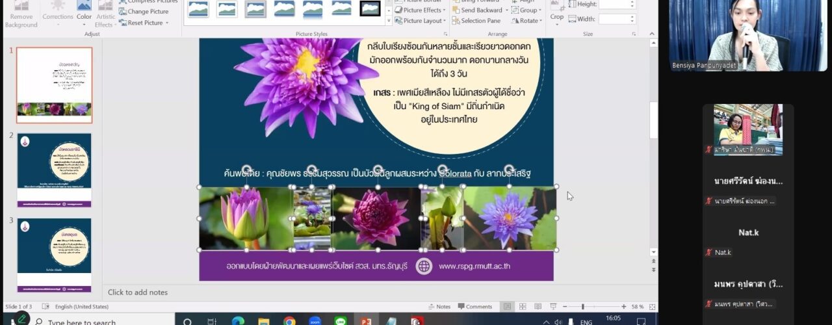The width and height of the screenshot is (832, 325).
Task: Apply the first picture style thumbnail
Action: 198,8
